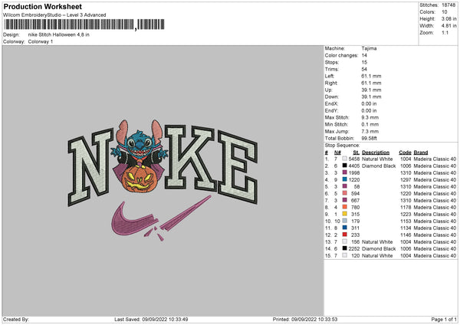
Task: Click the Natural White swatch in stop row 1
Action: [344, 159]
